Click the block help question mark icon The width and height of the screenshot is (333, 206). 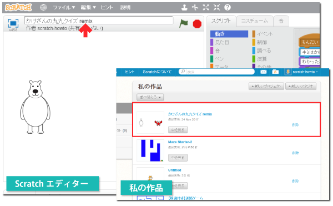228,7
